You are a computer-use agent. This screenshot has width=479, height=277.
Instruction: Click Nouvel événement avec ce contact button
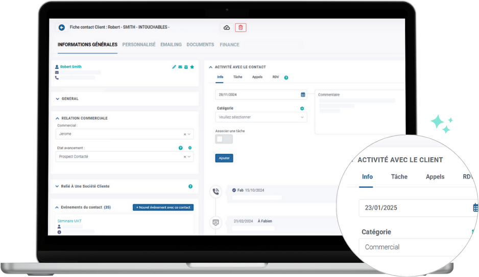coord(163,208)
